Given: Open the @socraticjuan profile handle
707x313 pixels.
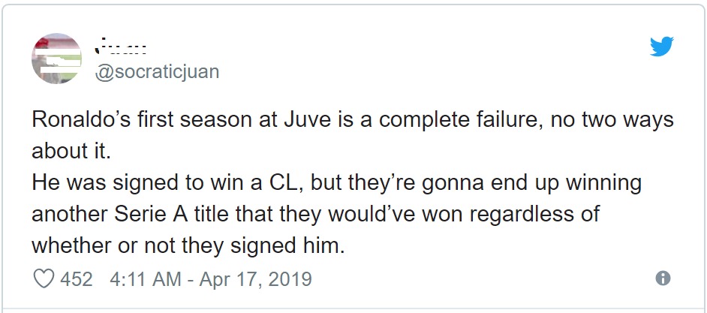Looking at the screenshot, I should coord(157,72).
